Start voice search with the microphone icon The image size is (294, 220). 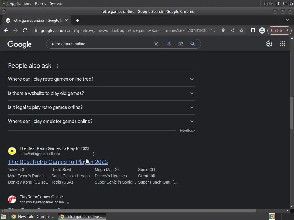pyautogui.click(x=169, y=44)
